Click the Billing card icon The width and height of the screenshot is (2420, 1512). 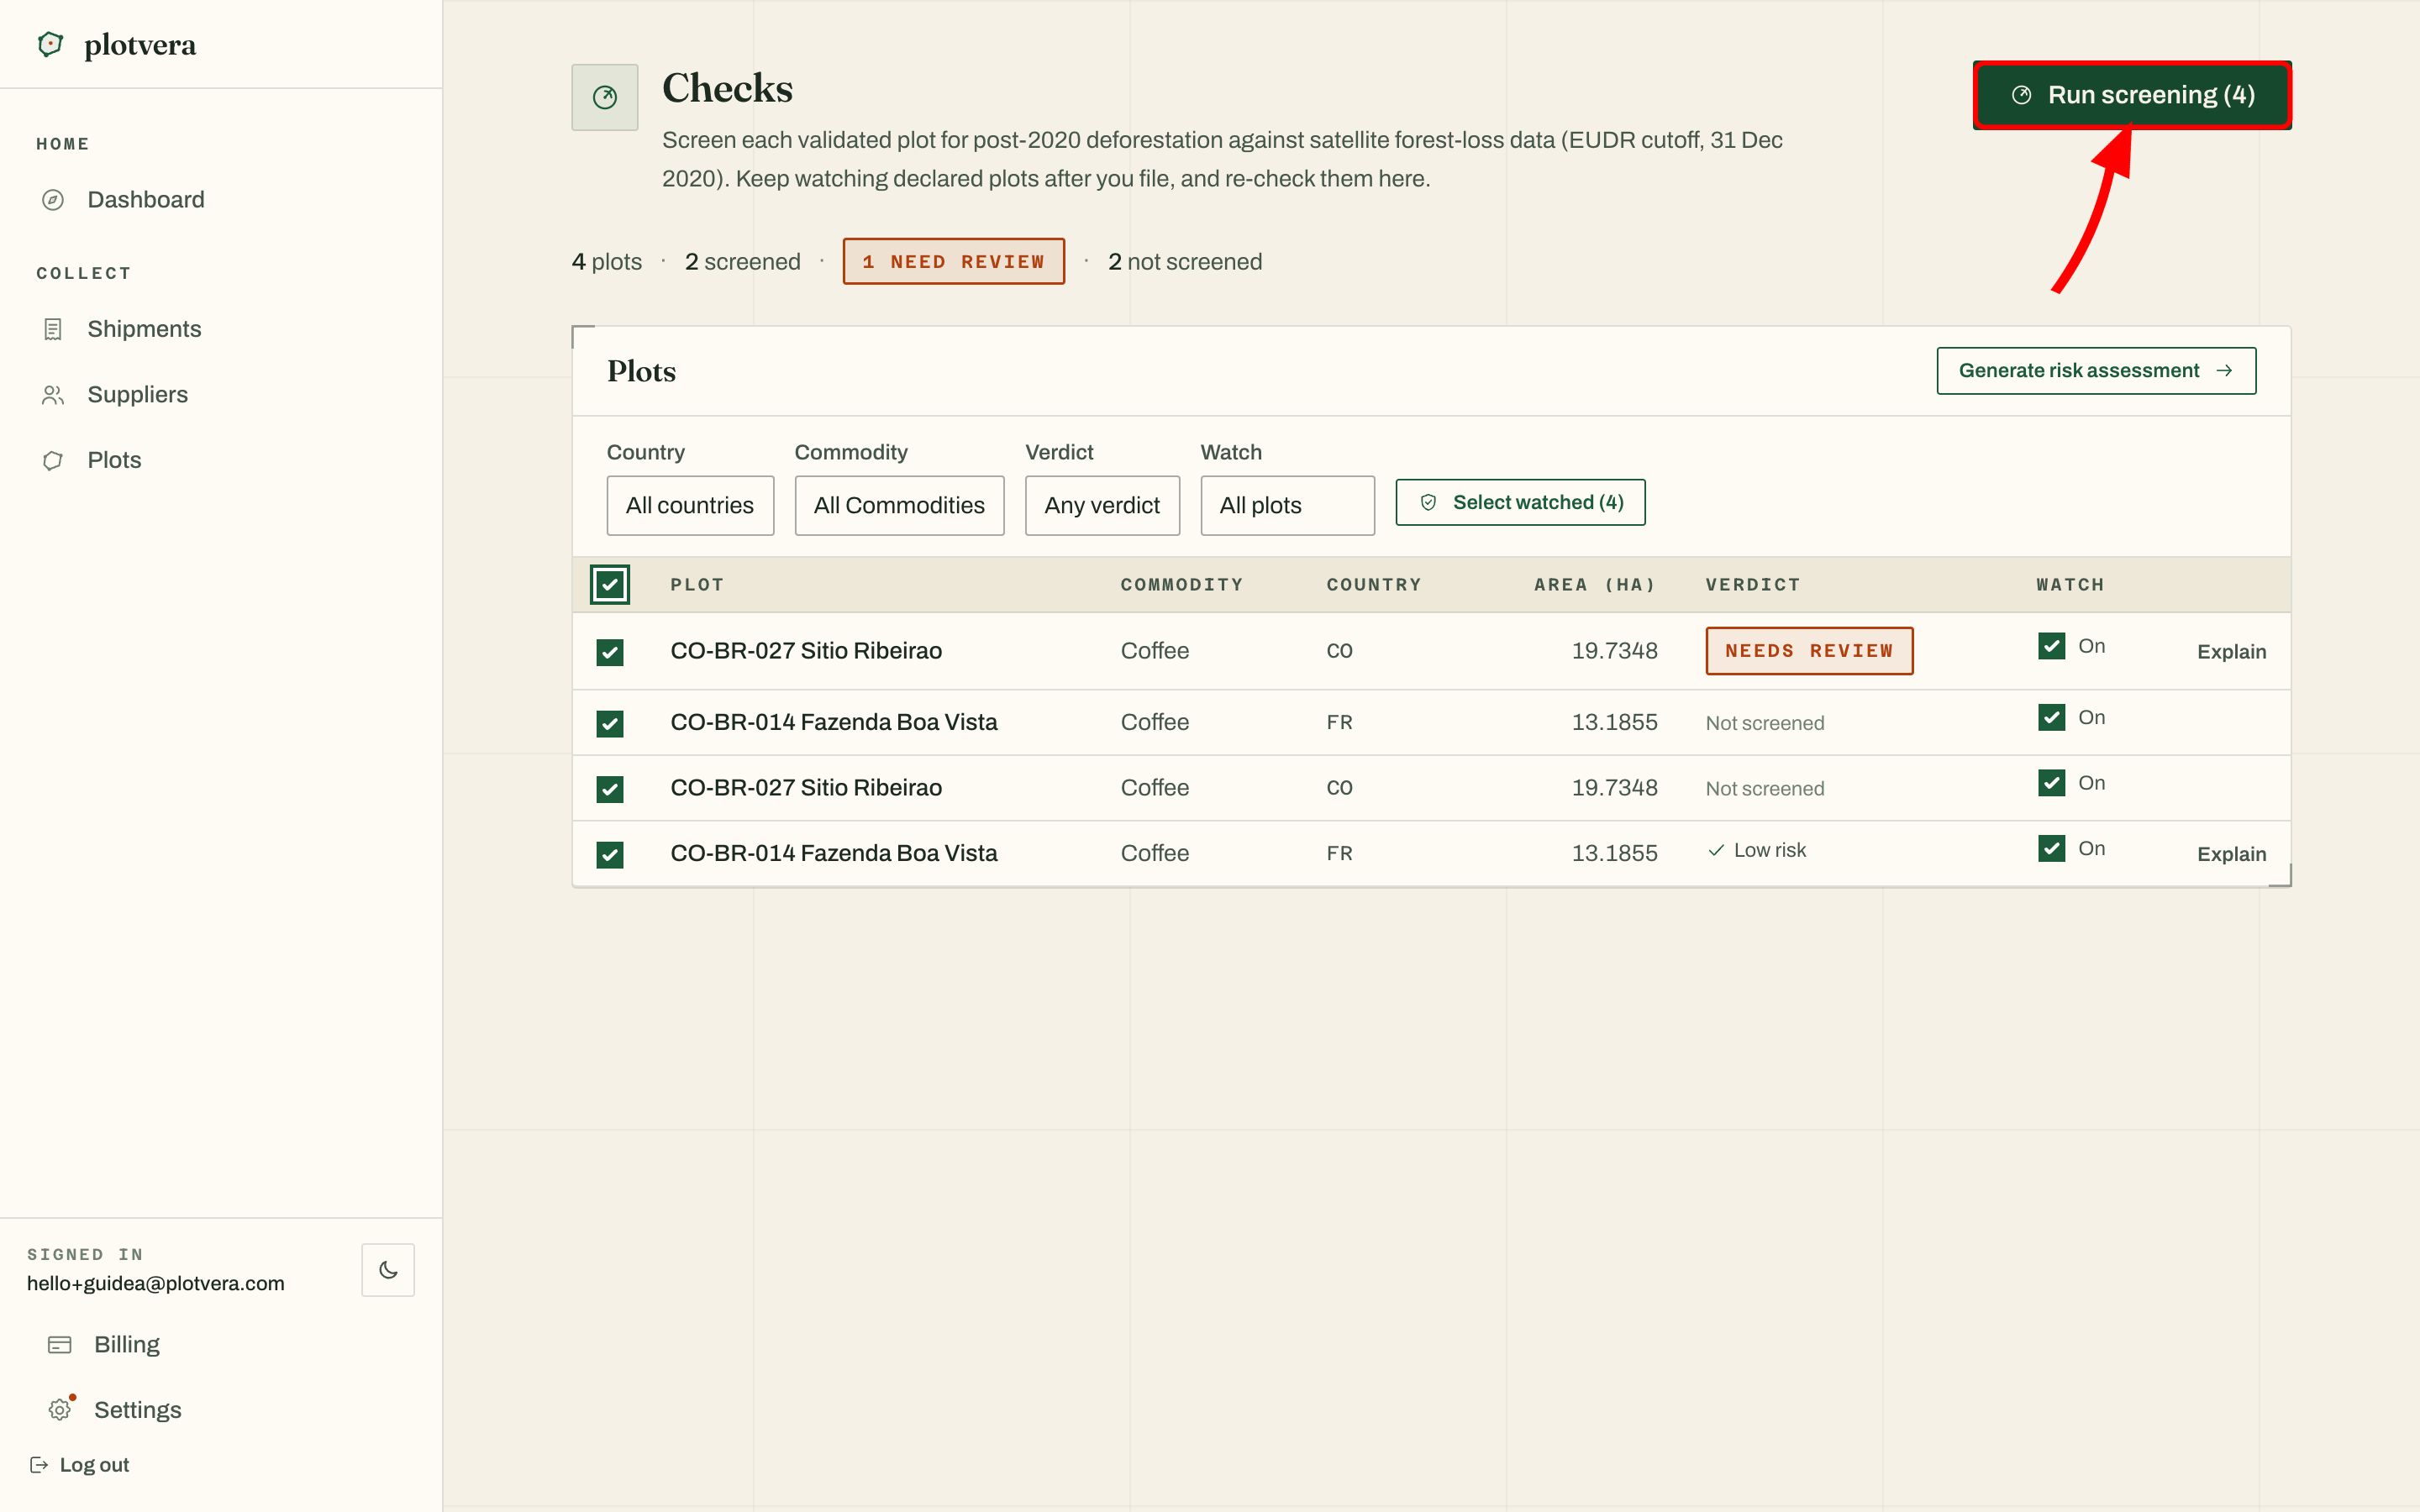(x=60, y=1345)
